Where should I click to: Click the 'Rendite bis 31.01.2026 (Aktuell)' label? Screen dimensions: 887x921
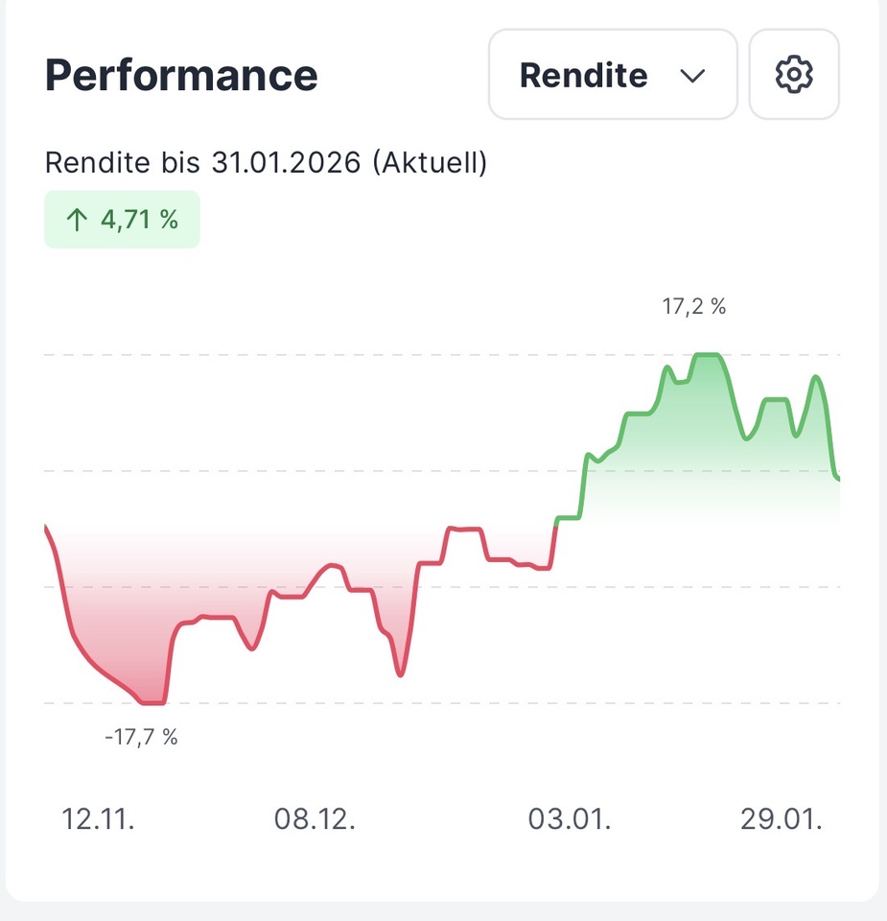click(x=267, y=163)
